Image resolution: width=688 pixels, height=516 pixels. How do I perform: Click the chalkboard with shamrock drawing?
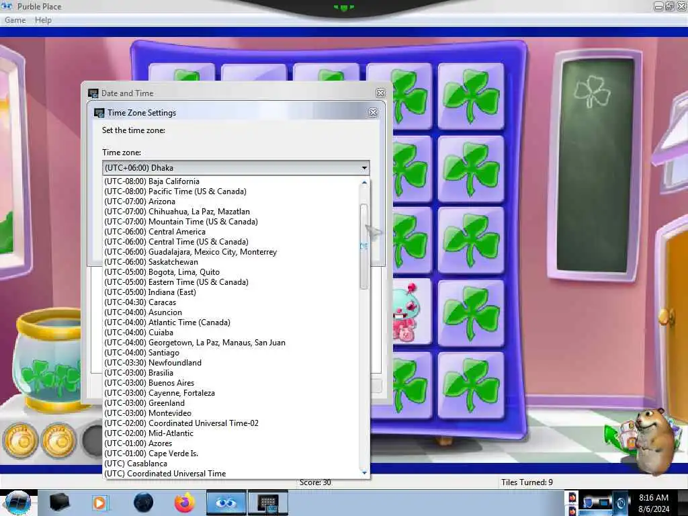595,165
